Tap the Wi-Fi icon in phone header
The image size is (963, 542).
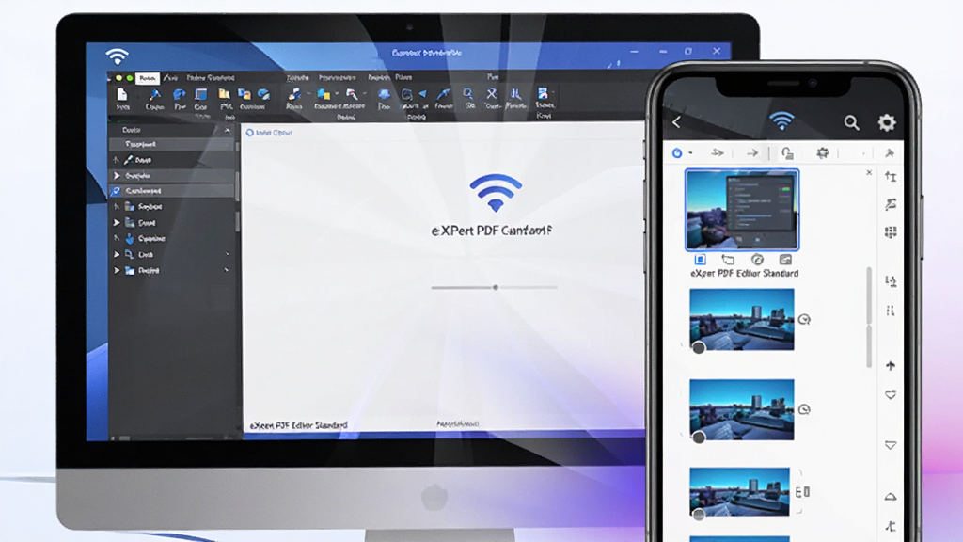(781, 120)
